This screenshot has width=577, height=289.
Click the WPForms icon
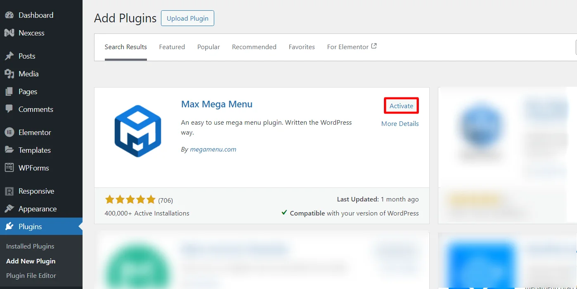coord(9,168)
